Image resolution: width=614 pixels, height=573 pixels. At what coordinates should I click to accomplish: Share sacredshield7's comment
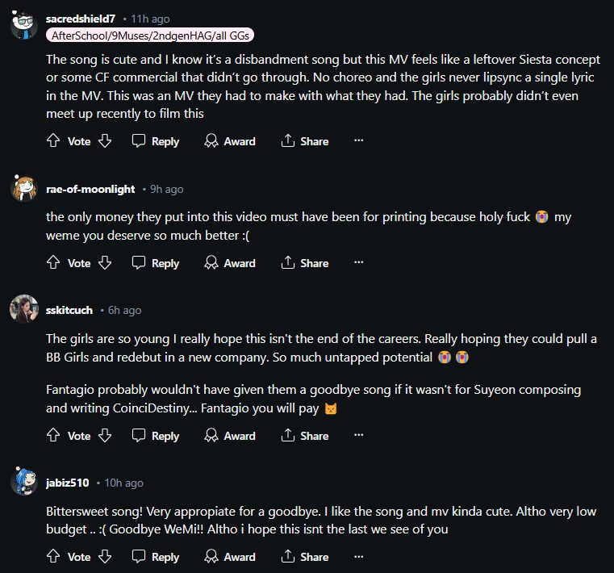click(304, 141)
